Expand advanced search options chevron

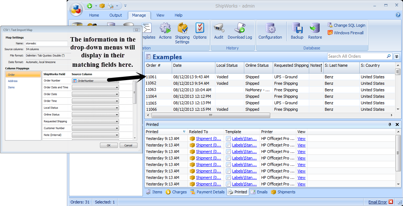397,56
